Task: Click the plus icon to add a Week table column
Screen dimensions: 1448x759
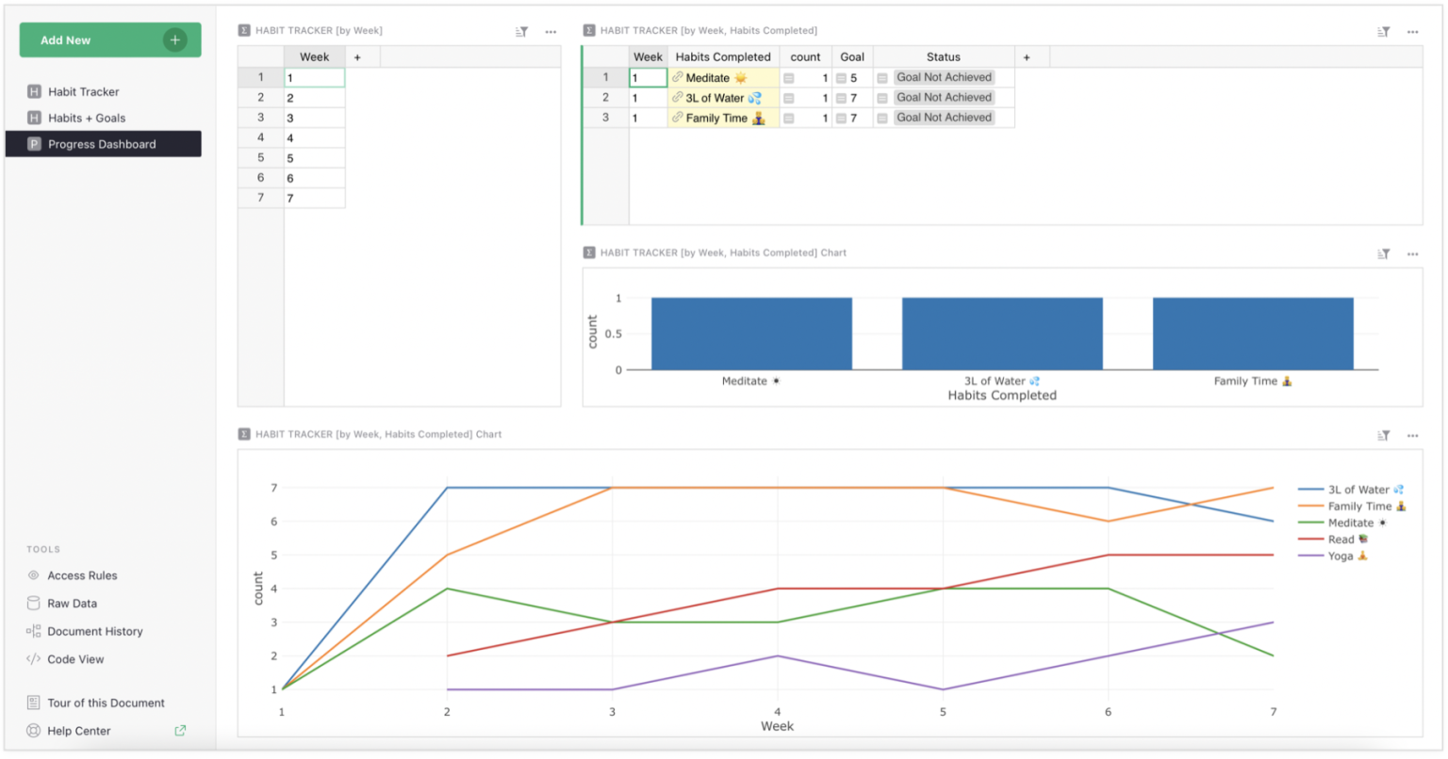Action: [x=357, y=57]
